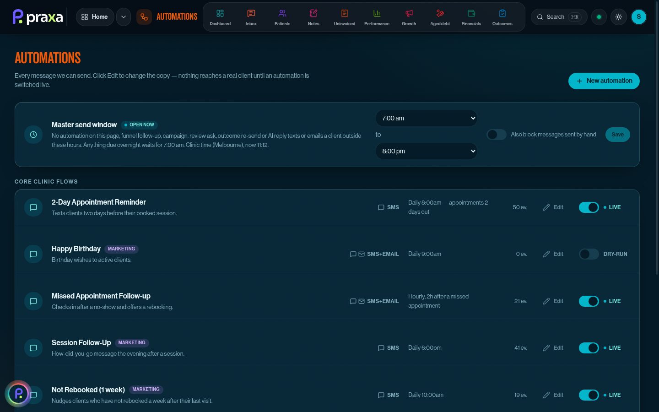The image size is (659, 412).
Task: Focus the Search field
Action: 559,17
